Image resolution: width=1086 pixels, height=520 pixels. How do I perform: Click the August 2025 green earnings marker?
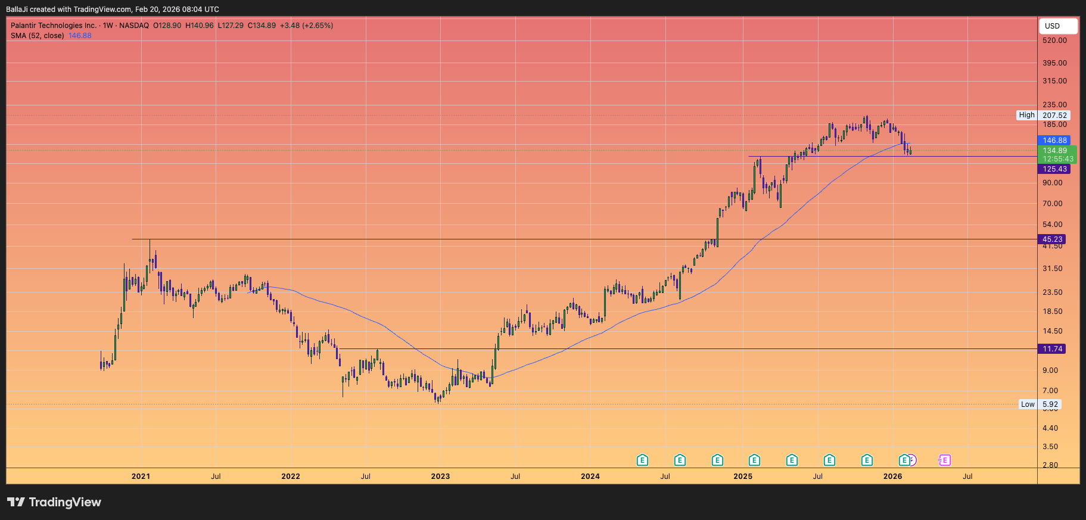click(829, 460)
